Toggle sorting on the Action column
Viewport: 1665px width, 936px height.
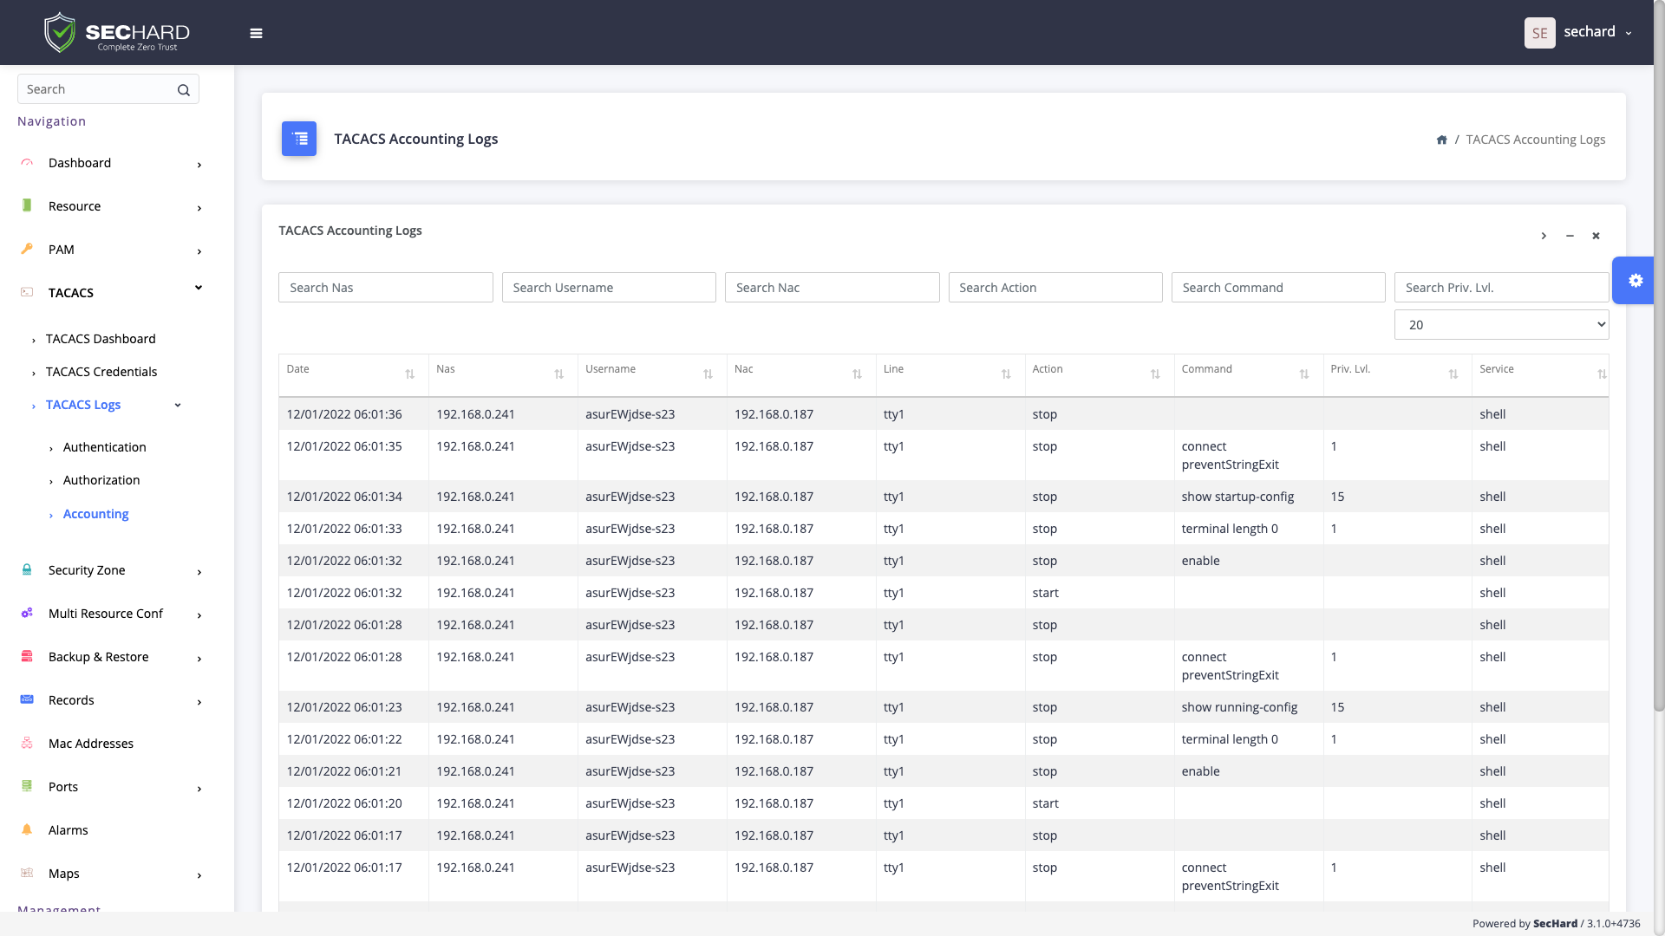pyautogui.click(x=1155, y=374)
